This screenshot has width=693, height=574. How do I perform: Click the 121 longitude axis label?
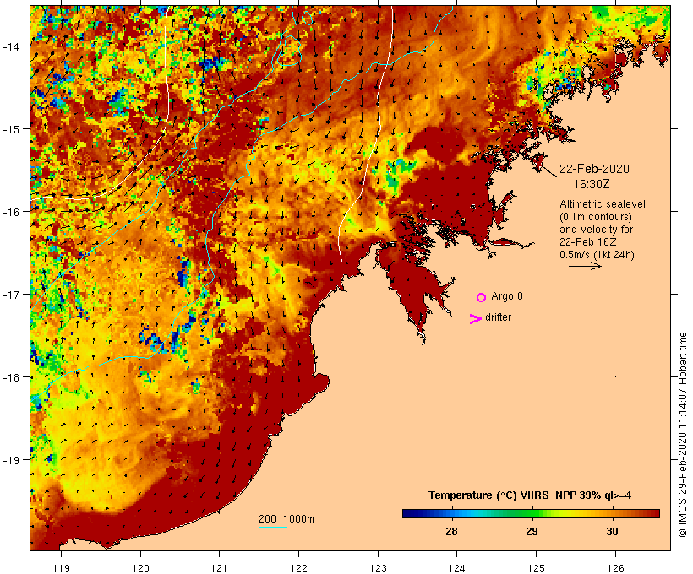click(220, 568)
